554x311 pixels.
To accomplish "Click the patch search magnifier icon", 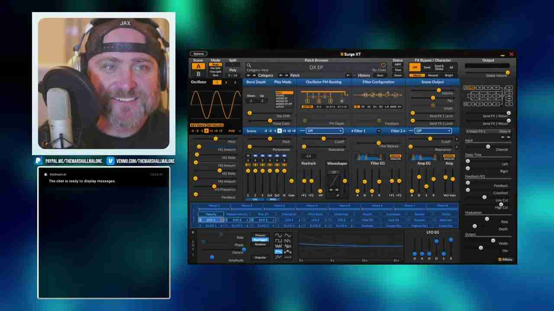I will coord(249,65).
